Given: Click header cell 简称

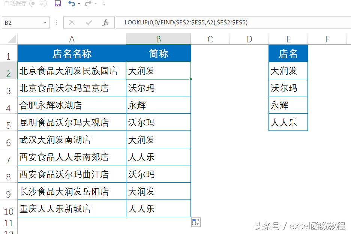Looking at the screenshot, I should point(159,53).
